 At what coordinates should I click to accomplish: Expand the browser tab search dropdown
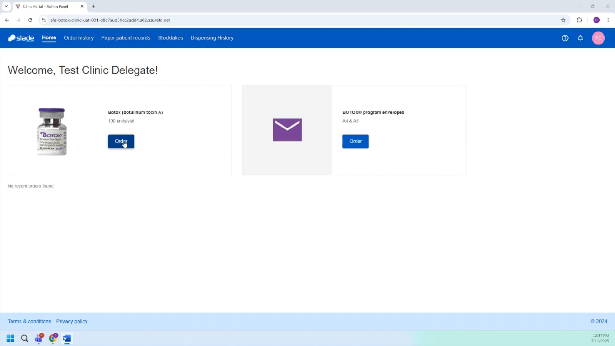[6, 6]
